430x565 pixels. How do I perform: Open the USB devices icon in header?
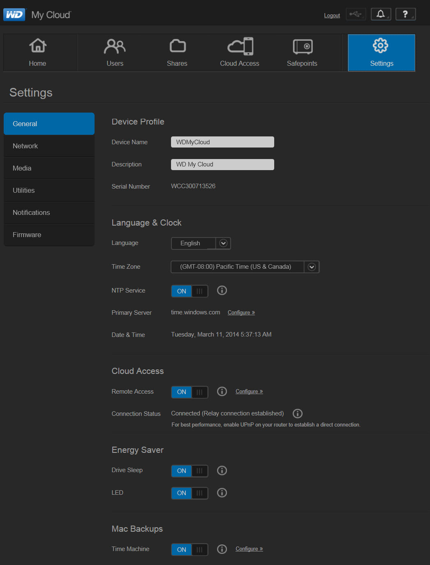click(356, 14)
